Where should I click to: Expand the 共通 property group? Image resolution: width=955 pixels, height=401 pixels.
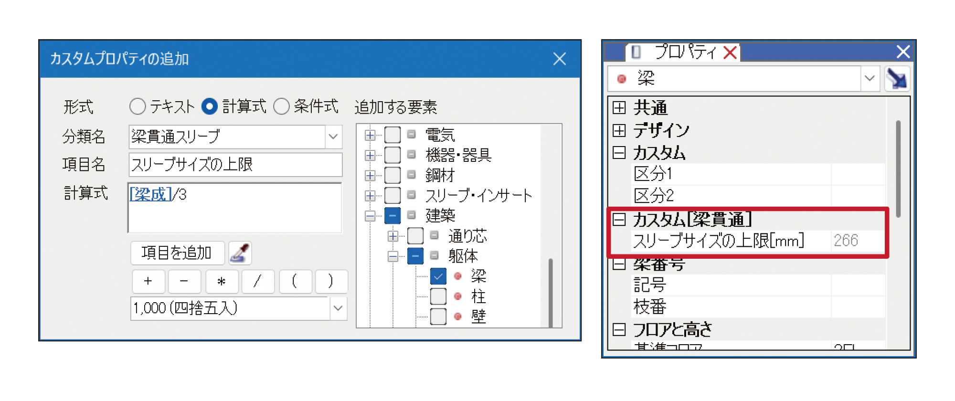(619, 108)
